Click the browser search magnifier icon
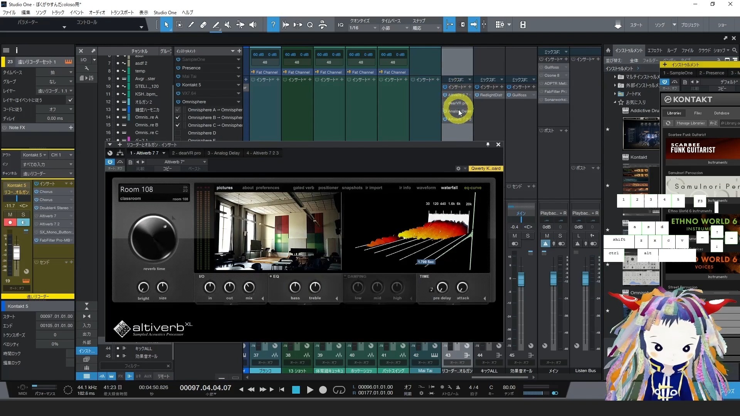740x416 pixels. (x=735, y=50)
